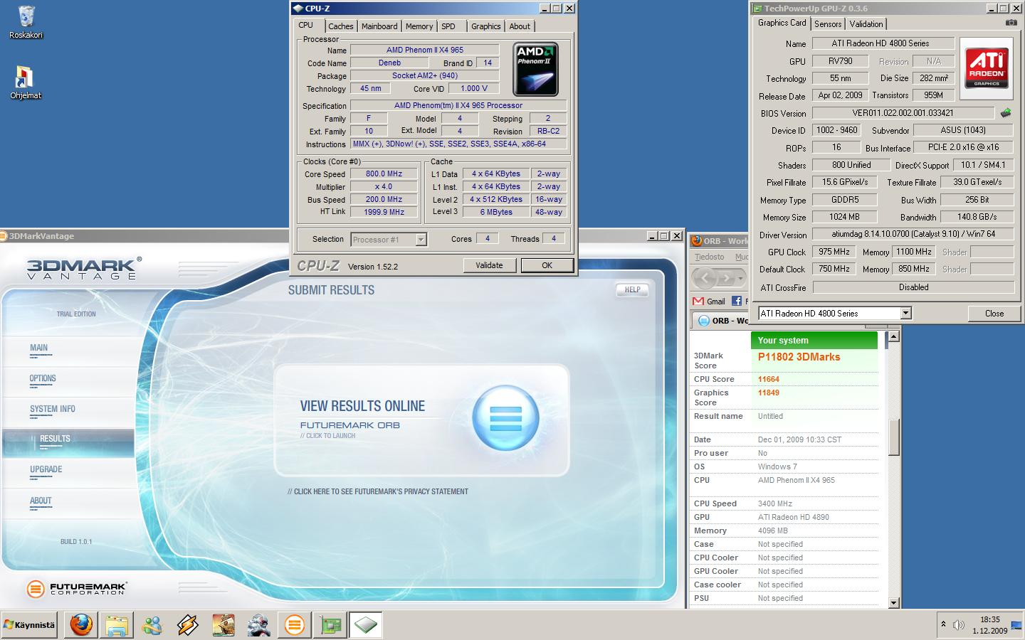This screenshot has width=1025, height=640.
Task: Switch to the Graphics tab in CPU-Z
Action: click(486, 26)
